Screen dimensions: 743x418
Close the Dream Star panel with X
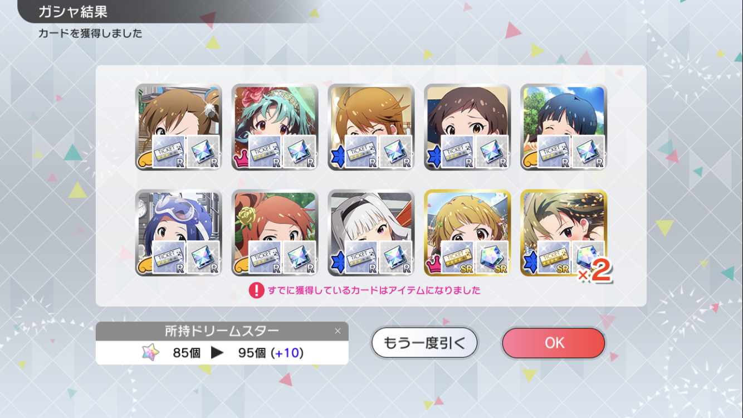[x=338, y=331]
